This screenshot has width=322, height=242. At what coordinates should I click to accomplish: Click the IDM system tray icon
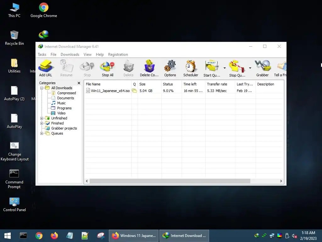(257, 236)
